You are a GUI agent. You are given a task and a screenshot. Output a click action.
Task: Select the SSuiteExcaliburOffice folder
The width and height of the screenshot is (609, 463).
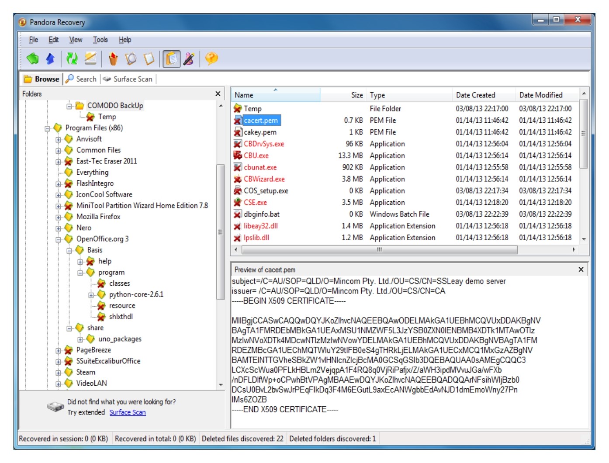(x=108, y=361)
